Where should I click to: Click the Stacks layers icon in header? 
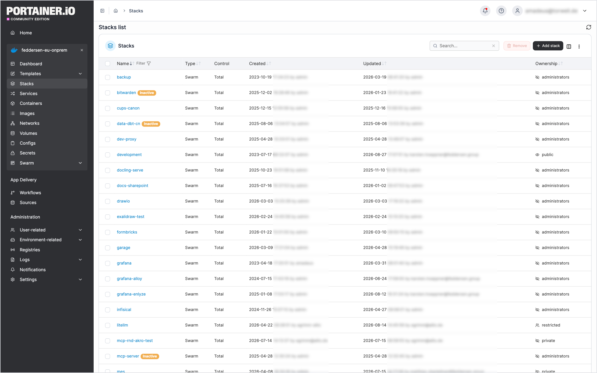coord(110,46)
